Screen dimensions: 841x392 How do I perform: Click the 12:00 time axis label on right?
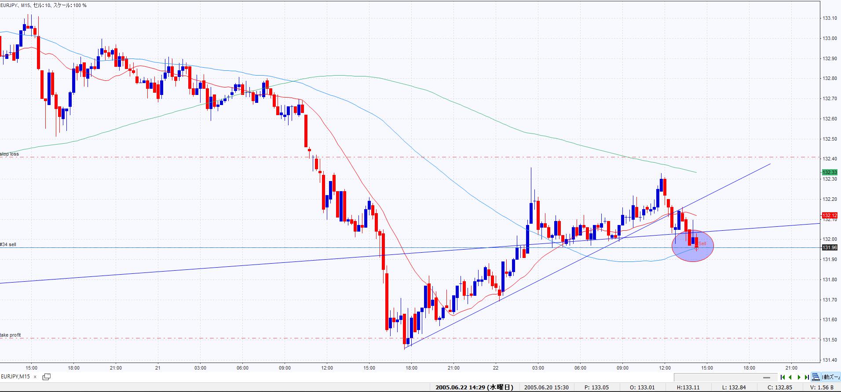point(665,368)
